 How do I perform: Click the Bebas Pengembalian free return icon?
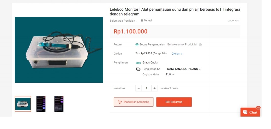(x=137, y=45)
